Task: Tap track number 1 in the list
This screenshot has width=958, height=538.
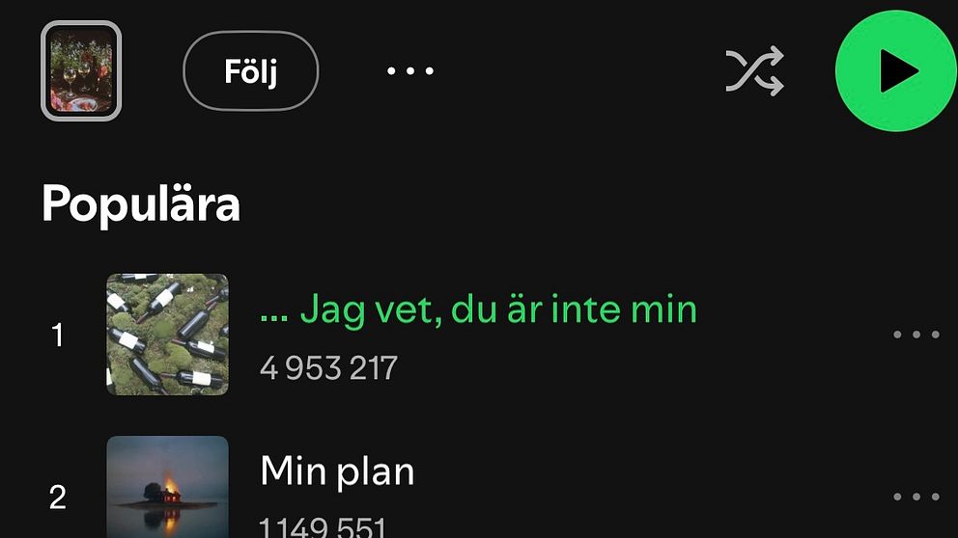Action: pyautogui.click(x=57, y=335)
